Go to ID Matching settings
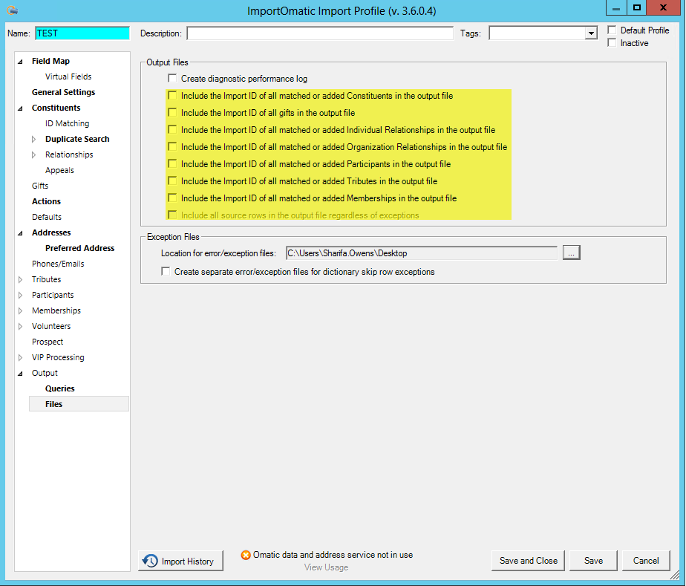This screenshot has height=586, width=686. pos(67,123)
